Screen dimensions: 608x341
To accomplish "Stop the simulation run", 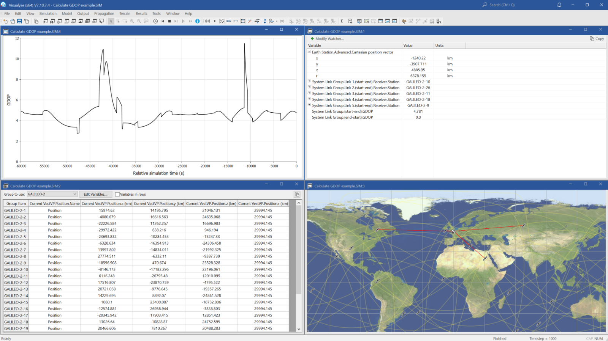I will [x=169, y=21].
